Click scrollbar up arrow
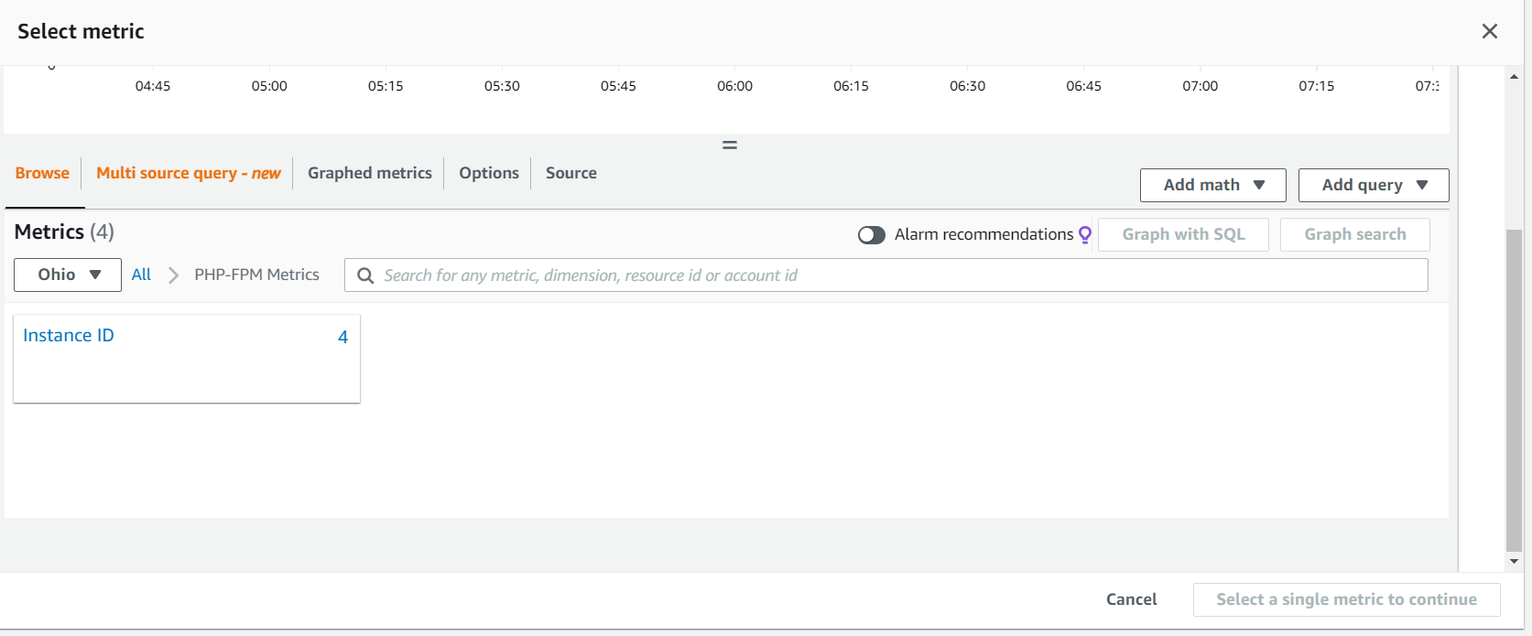1532x636 pixels. tap(1514, 77)
